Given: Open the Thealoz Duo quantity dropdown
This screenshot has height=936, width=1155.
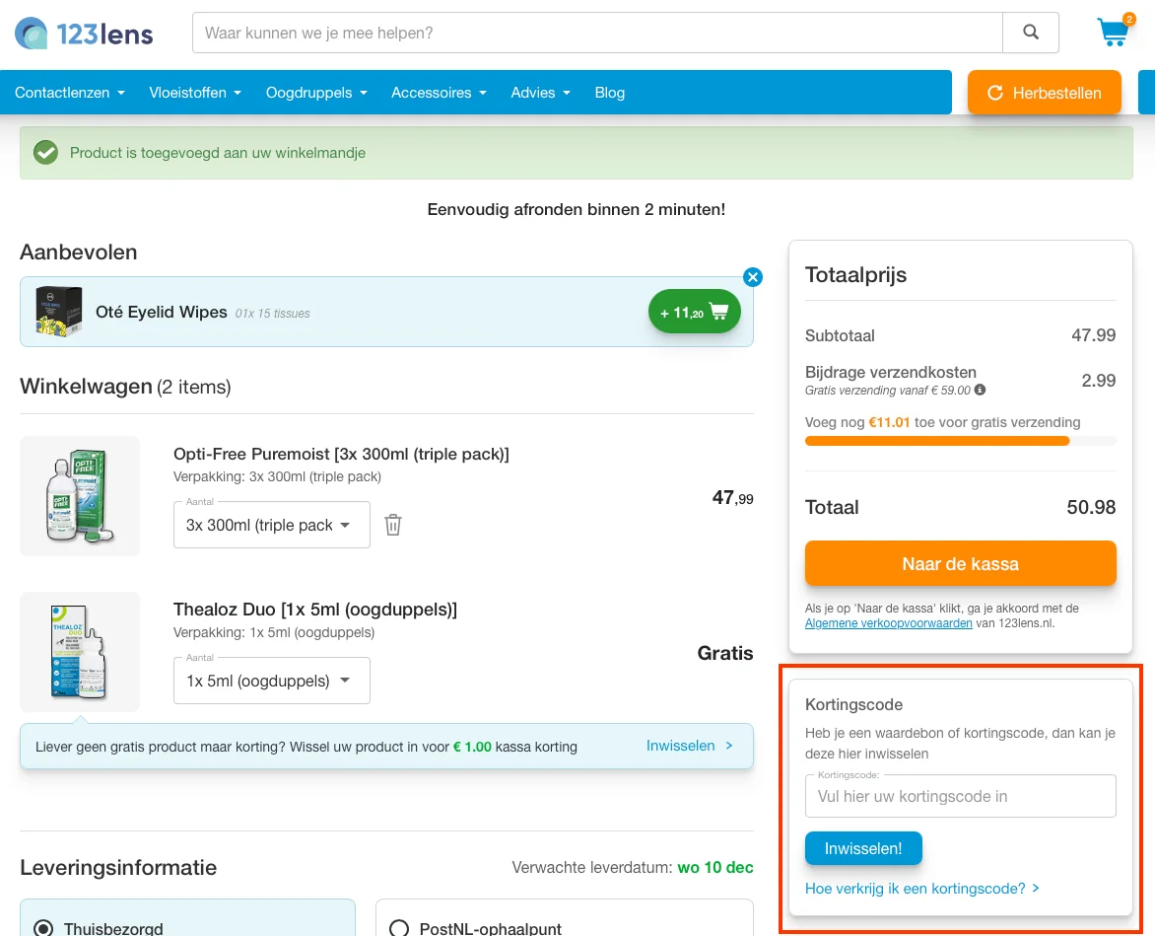Looking at the screenshot, I should tap(271, 681).
